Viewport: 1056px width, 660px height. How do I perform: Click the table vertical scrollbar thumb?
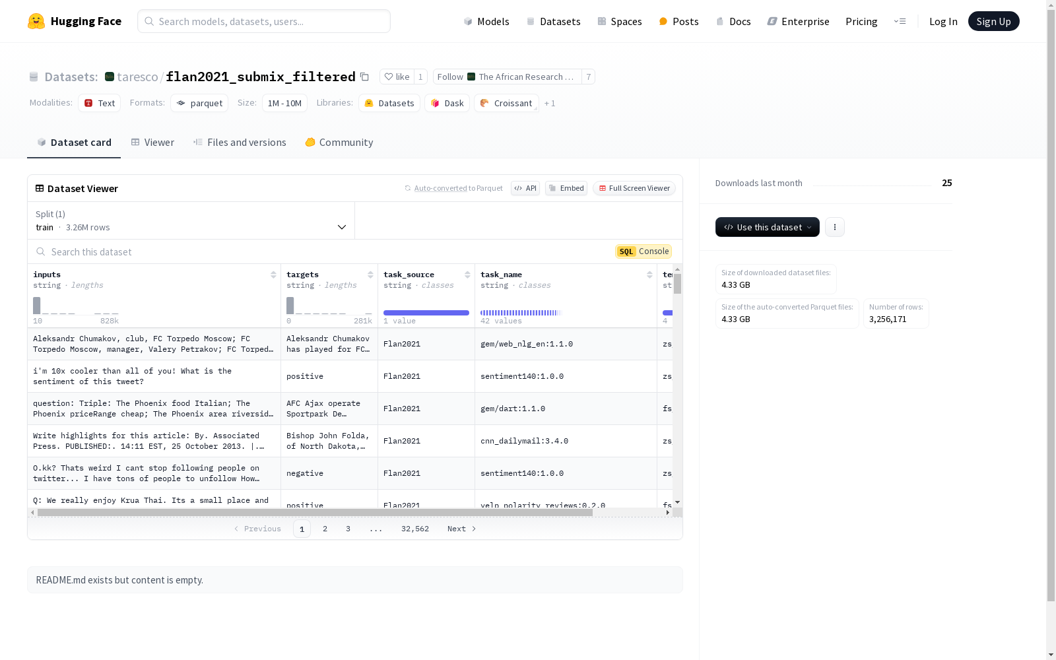677,284
